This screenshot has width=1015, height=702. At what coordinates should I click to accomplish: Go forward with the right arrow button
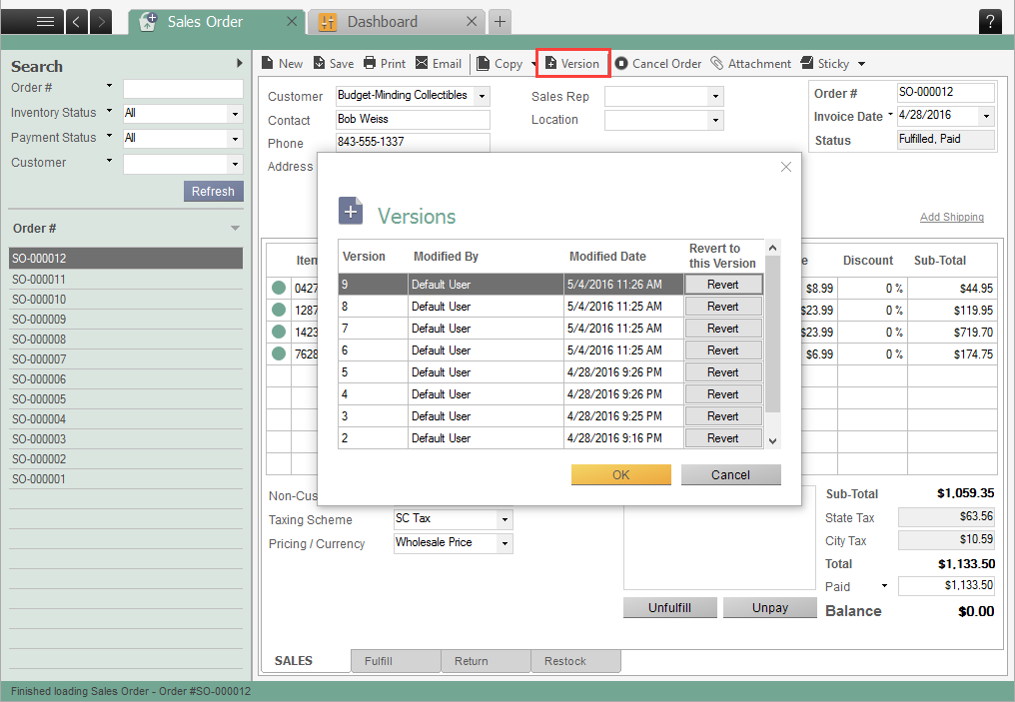pyautogui.click(x=101, y=22)
